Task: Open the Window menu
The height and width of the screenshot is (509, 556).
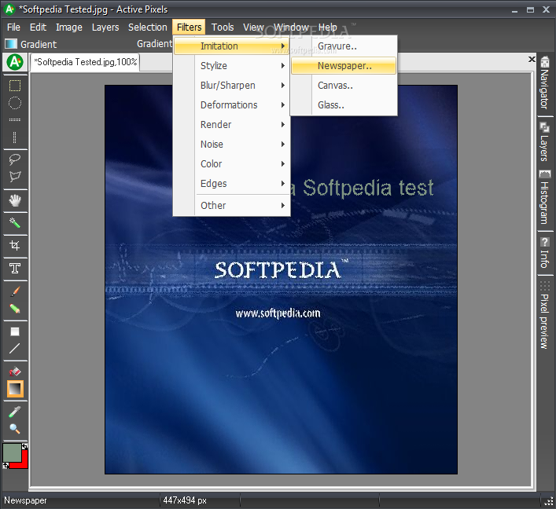Action: pyautogui.click(x=291, y=27)
